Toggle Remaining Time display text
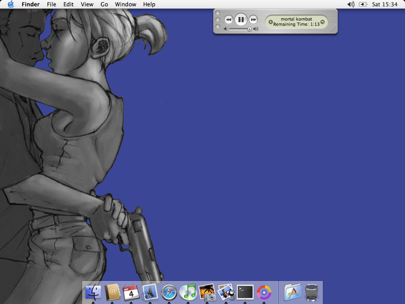The height and width of the screenshot is (304, 405). (297, 24)
